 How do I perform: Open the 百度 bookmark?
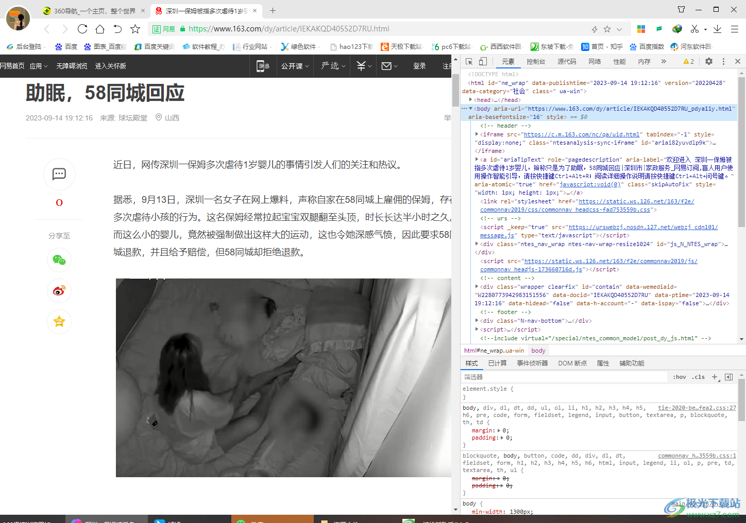[x=66, y=47]
